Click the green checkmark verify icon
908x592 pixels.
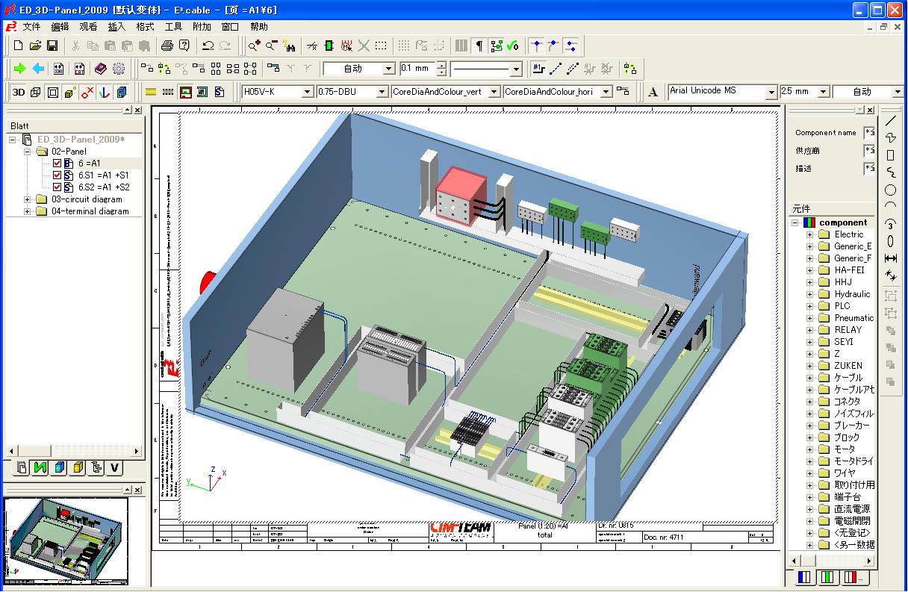tap(513, 46)
